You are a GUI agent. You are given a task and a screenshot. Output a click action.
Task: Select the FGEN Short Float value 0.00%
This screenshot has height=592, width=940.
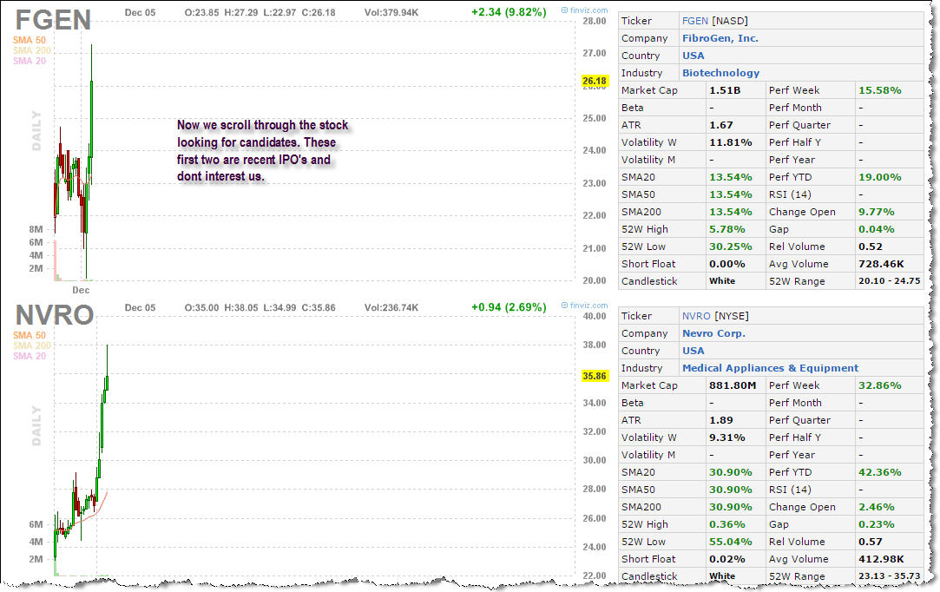(x=726, y=265)
